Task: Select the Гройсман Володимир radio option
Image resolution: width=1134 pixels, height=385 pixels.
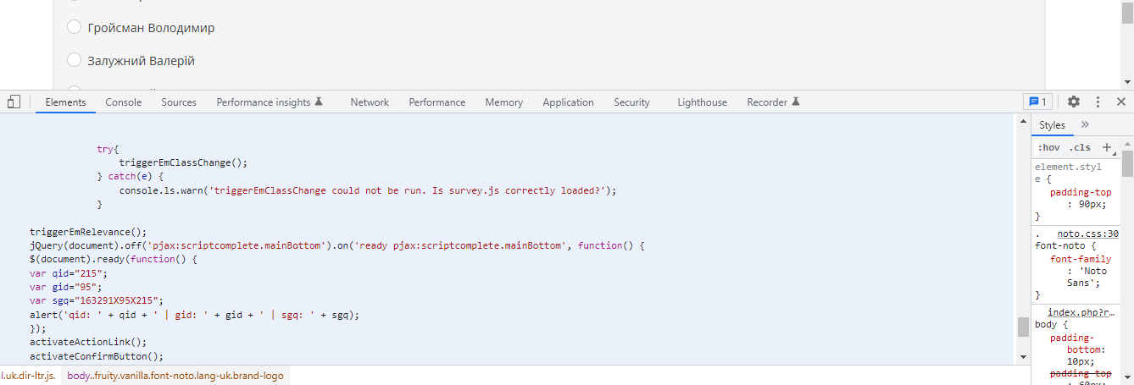Action: coord(75,28)
